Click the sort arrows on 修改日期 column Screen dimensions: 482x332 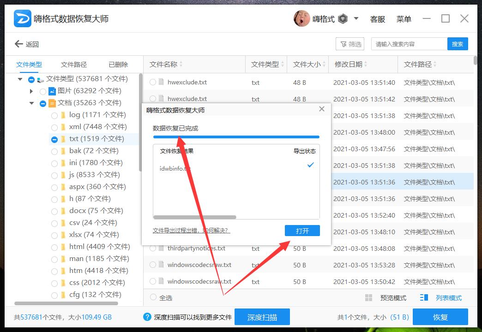point(366,64)
